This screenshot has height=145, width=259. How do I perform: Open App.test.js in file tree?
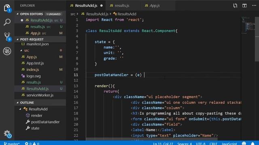pos(40,63)
